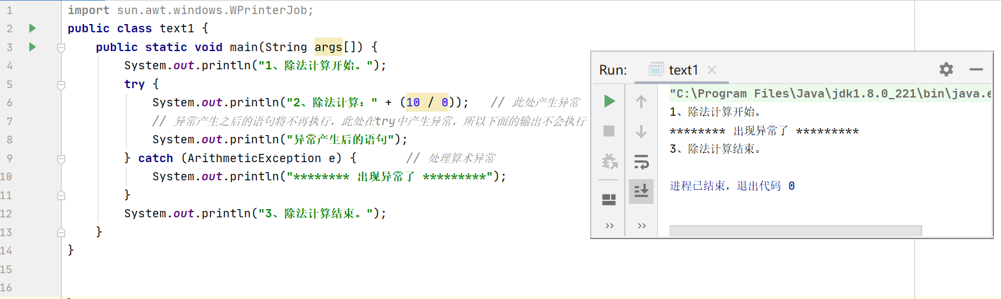Toggle soft-wrap in Run console
The image size is (1001, 299).
[641, 162]
